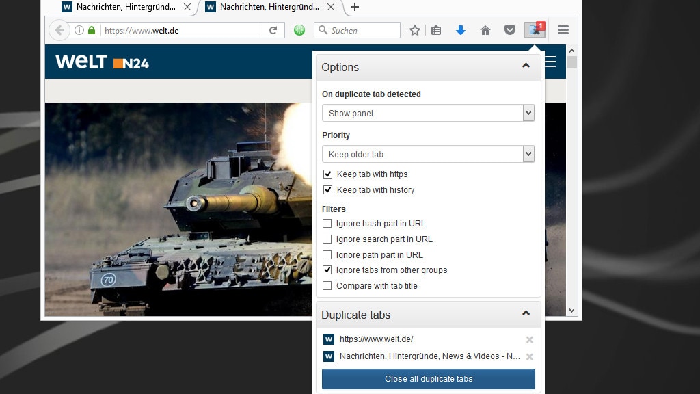Enable Ignore hash part in URL

tap(327, 224)
